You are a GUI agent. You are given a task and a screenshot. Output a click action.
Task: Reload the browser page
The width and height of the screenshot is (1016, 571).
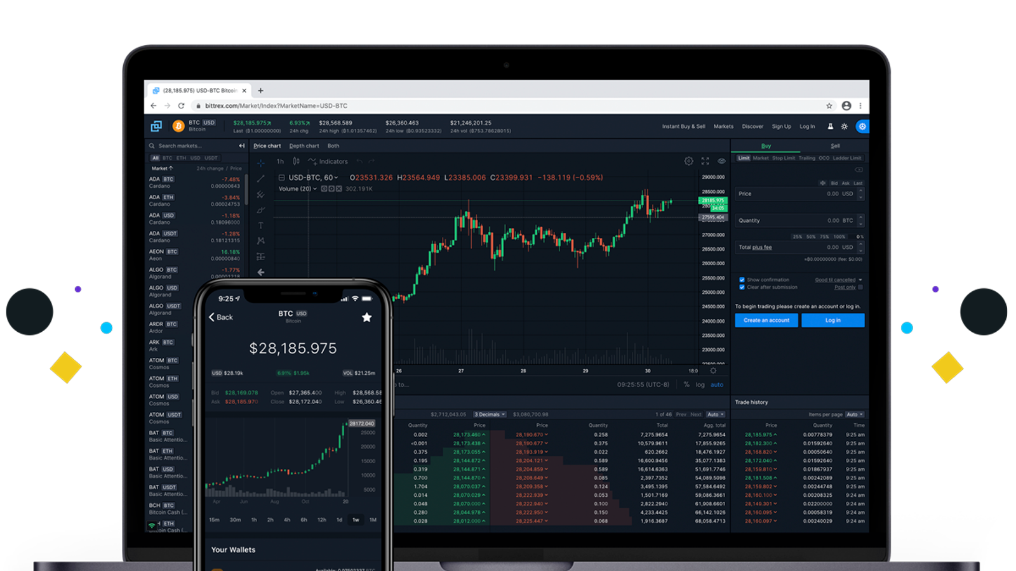pos(181,106)
